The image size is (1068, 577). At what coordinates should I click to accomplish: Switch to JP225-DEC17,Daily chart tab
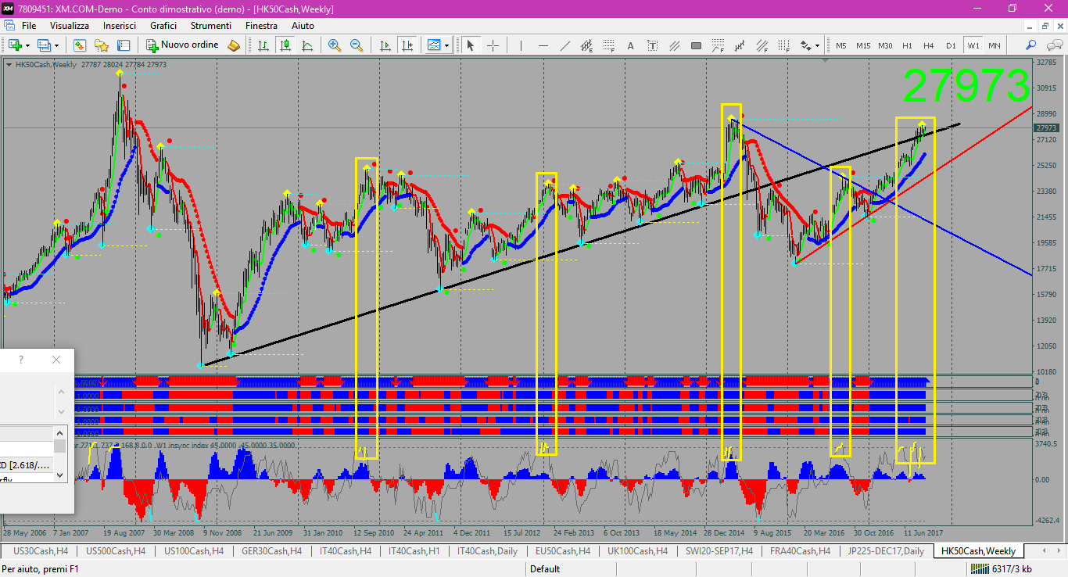point(887,551)
